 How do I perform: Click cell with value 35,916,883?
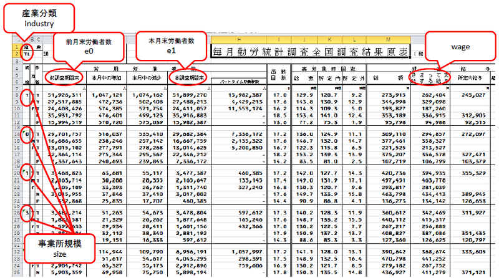coord(190,115)
